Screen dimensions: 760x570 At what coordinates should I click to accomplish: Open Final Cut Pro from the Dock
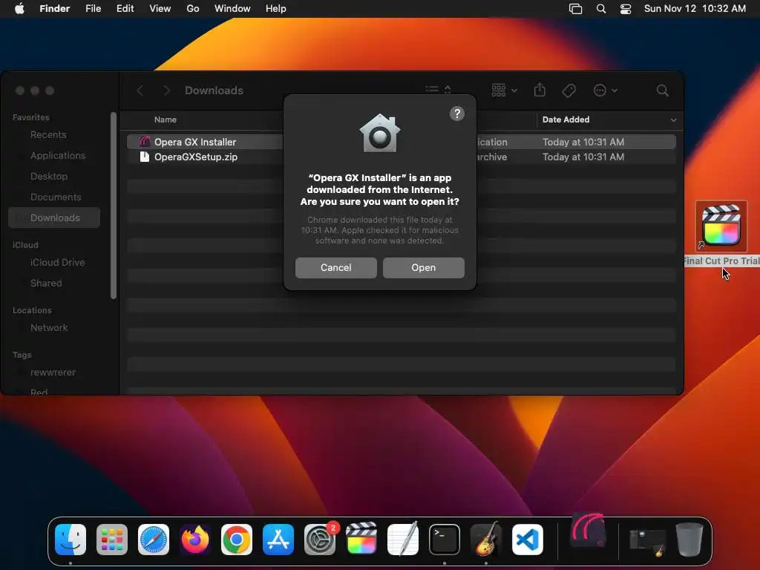coord(361,538)
